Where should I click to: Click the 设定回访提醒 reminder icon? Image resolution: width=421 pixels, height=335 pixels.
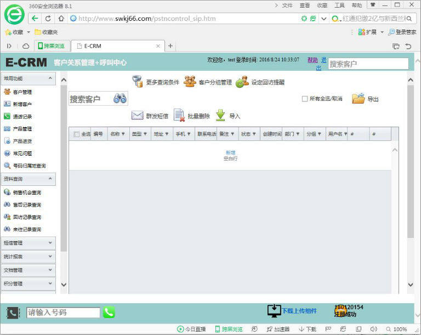(242, 82)
